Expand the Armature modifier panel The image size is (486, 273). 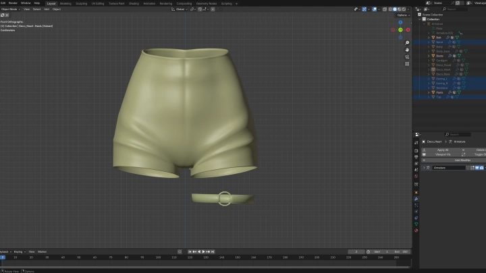(x=424, y=168)
